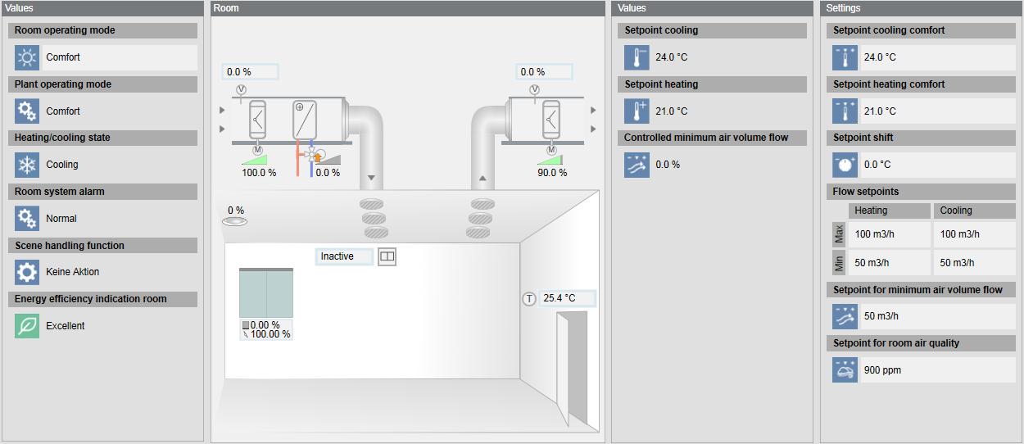Click the Setpoint shift dial icon
The width and height of the screenshot is (1024, 444).
click(x=845, y=165)
